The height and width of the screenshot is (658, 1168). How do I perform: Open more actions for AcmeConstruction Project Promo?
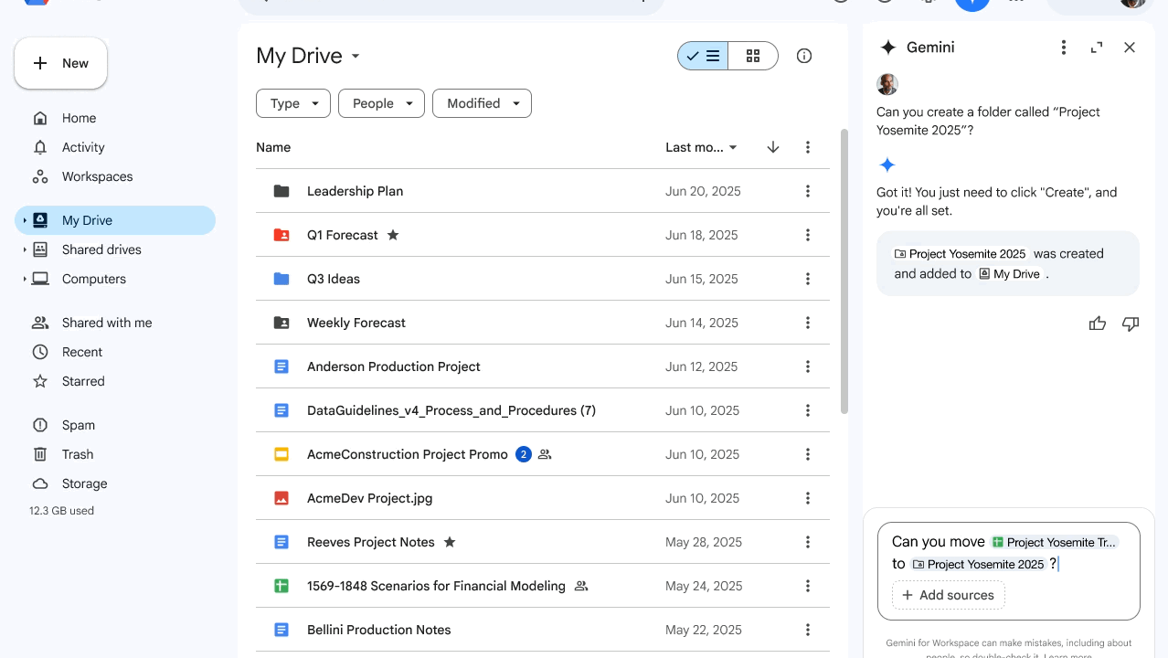[808, 454]
